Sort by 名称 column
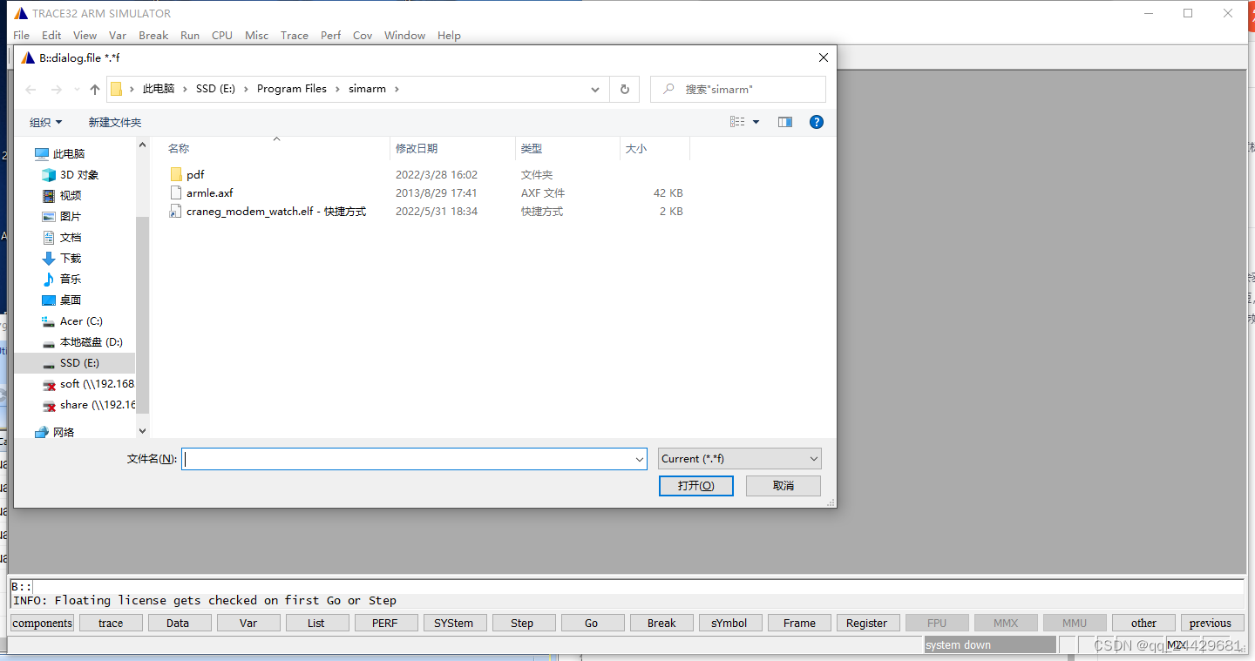This screenshot has width=1255, height=661. click(x=179, y=149)
